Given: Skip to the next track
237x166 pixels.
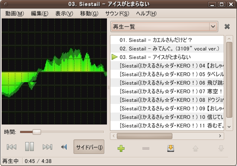Looking at the screenshot, I should tap(47, 147).
